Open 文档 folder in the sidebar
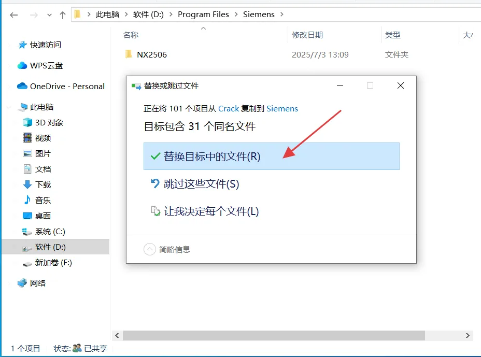 (43, 169)
